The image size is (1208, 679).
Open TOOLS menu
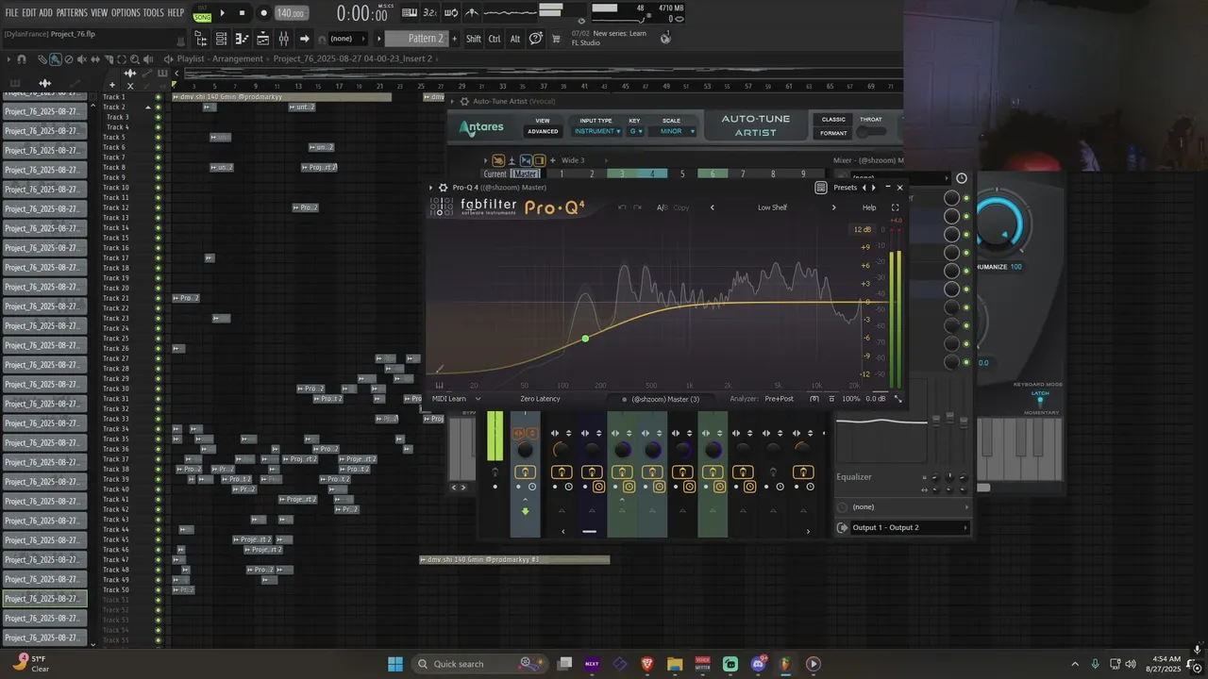[153, 13]
